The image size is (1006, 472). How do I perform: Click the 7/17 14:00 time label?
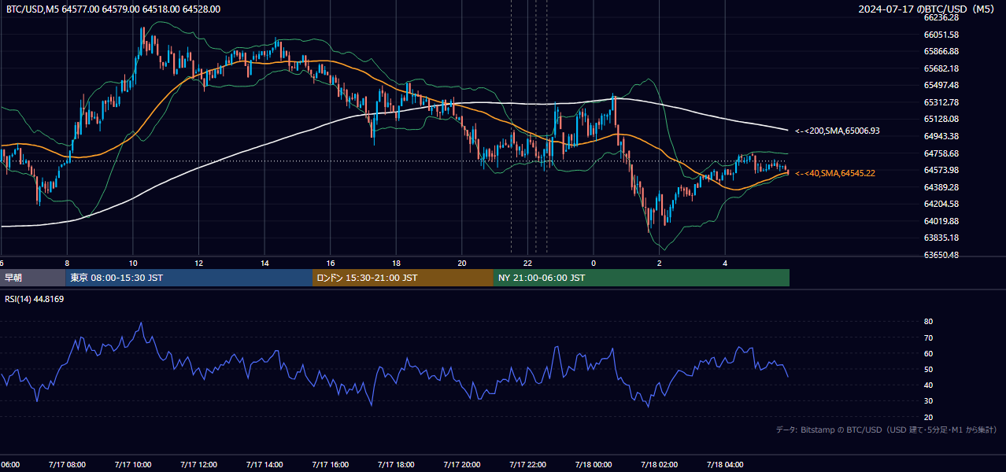[264, 464]
